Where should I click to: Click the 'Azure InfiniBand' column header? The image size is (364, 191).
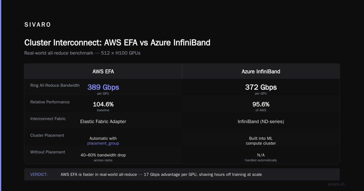[x=261, y=72]
